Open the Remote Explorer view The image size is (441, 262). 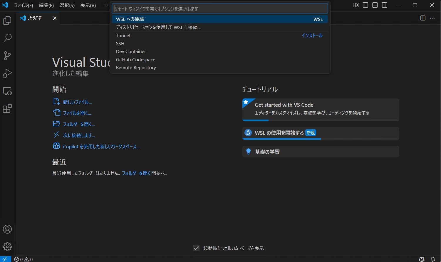pyautogui.click(x=7, y=91)
